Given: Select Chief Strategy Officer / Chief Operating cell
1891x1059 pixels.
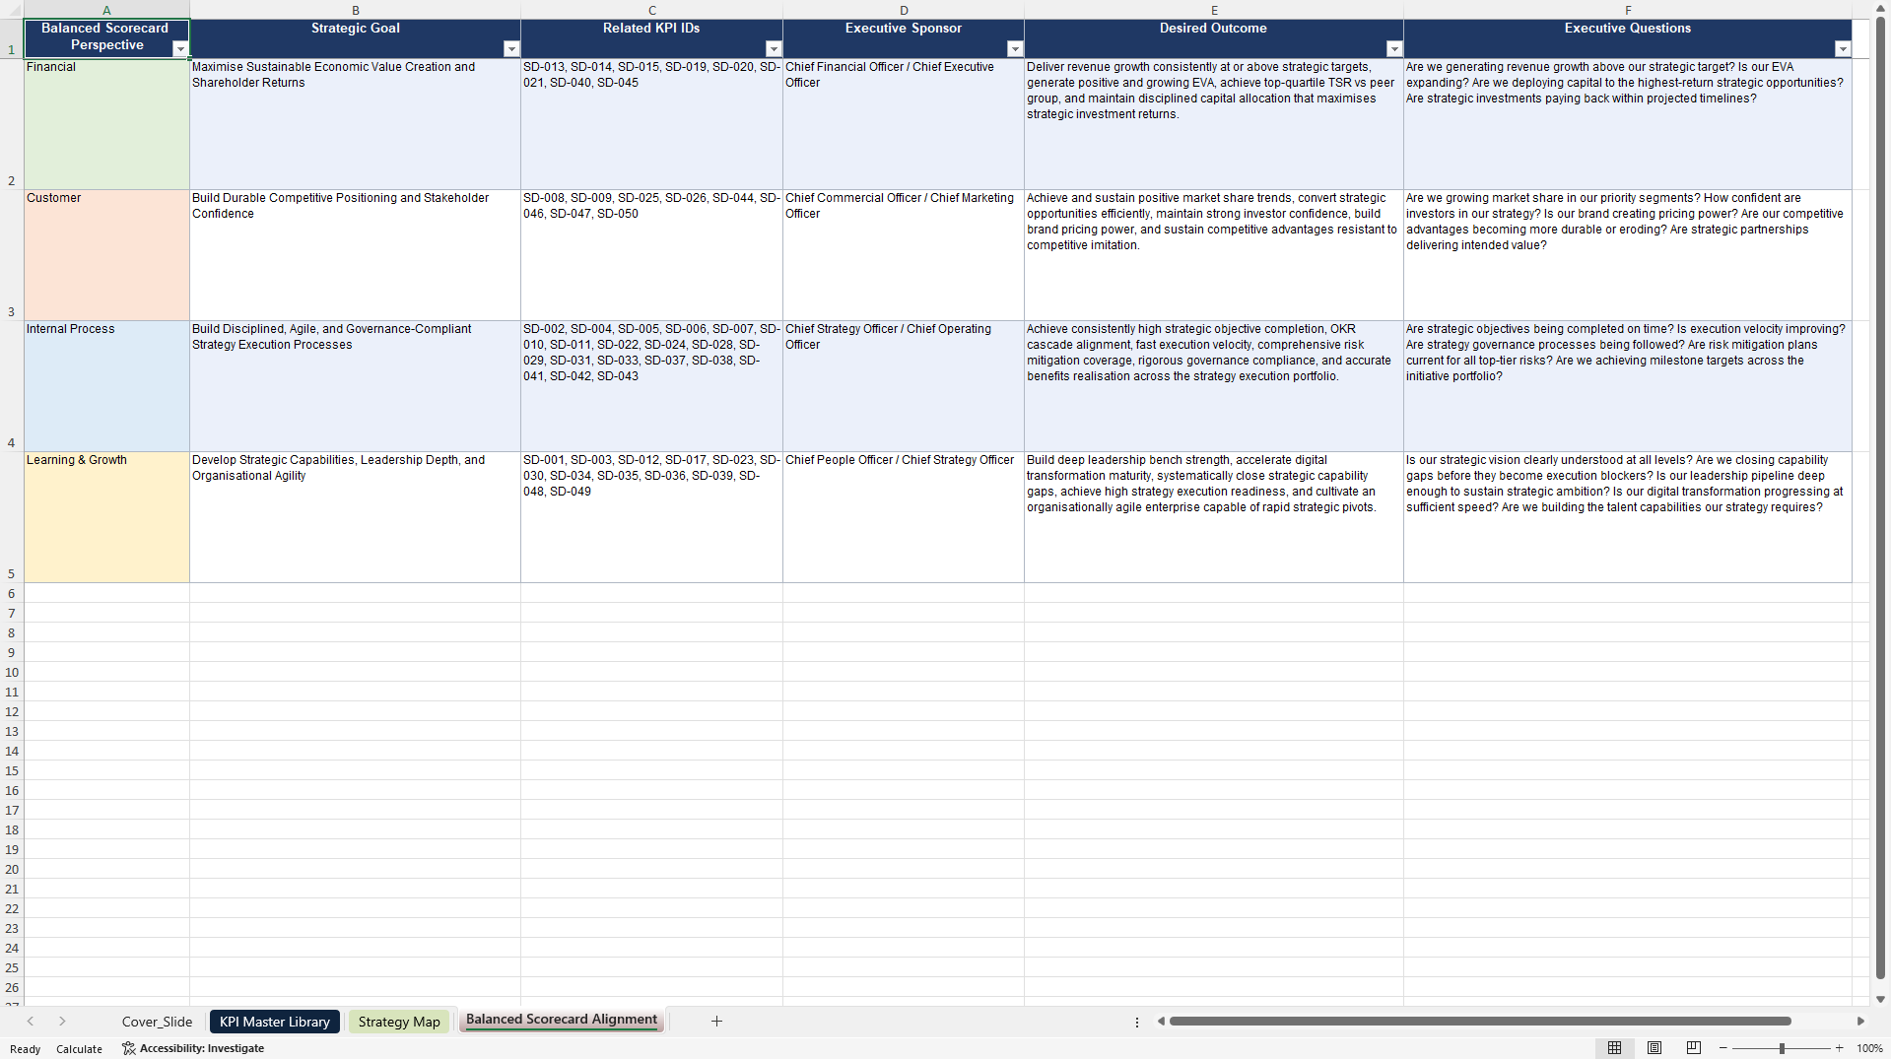Looking at the screenshot, I should tap(904, 386).
